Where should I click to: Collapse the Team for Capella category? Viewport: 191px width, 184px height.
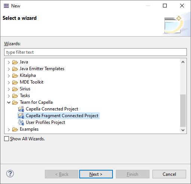coord(9,103)
